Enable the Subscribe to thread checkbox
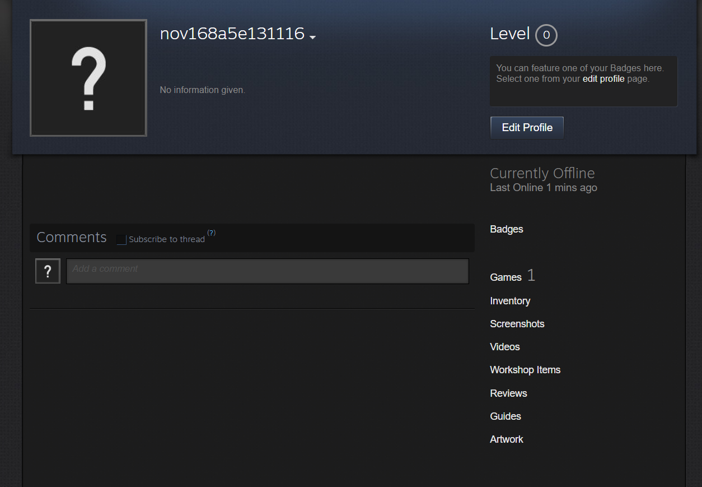Screen dimensions: 702x487 (x=121, y=240)
